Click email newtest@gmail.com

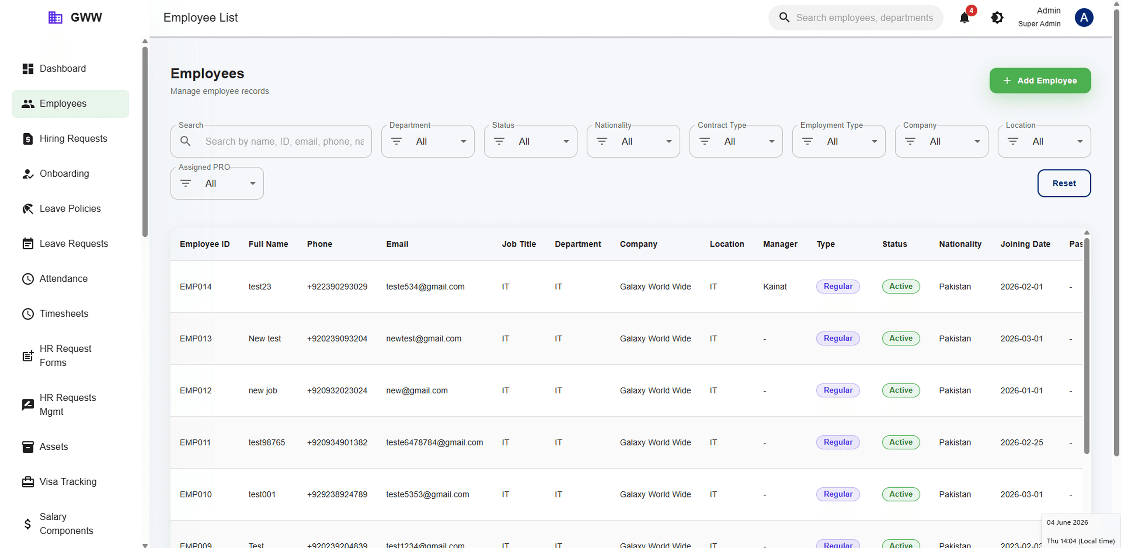tap(423, 339)
